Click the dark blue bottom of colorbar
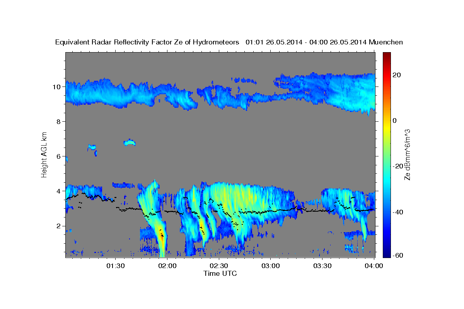 [386, 253]
